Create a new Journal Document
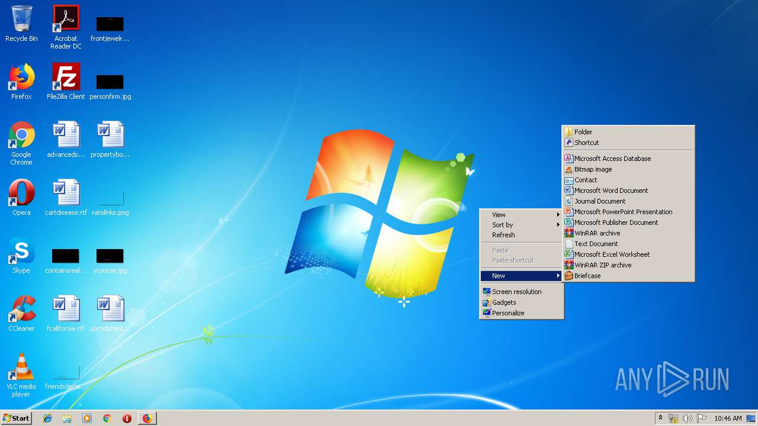The width and height of the screenshot is (758, 426). (x=628, y=201)
